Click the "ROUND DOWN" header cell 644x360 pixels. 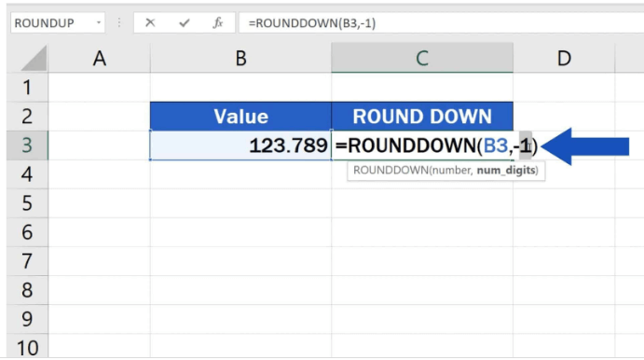[x=422, y=117]
